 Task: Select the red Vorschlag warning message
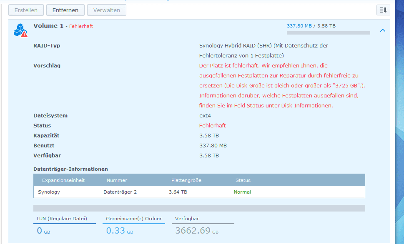tap(282, 85)
